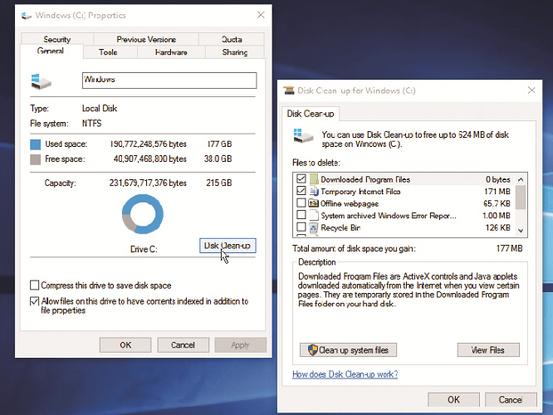This screenshot has width=553, height=415.
Task: Click Cancel in Disk Clean-up dialog
Action: click(x=511, y=400)
